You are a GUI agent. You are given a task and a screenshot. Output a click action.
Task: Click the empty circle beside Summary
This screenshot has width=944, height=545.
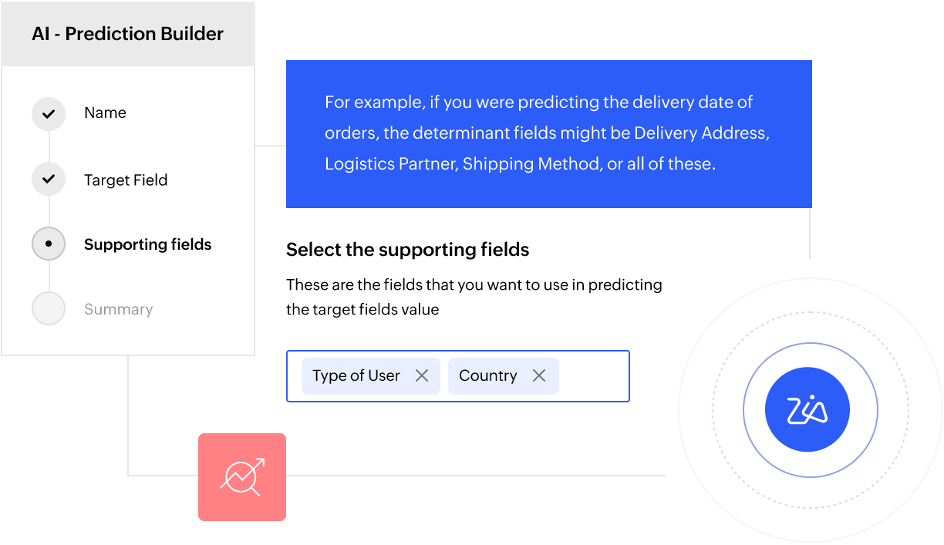[49, 308]
